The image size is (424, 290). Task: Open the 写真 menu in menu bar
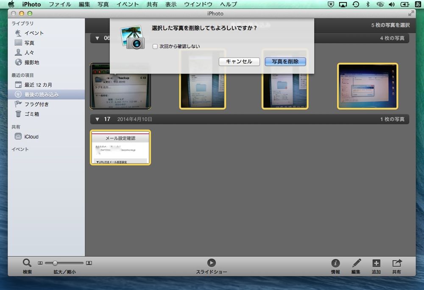point(103,4)
